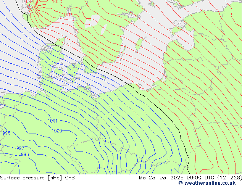
Task: Click the 1020 isobar label
Action: pyautogui.click(x=57, y=2)
